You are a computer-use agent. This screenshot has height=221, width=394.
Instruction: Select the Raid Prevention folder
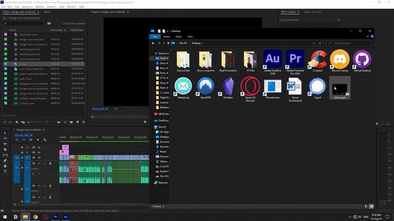click(x=228, y=61)
